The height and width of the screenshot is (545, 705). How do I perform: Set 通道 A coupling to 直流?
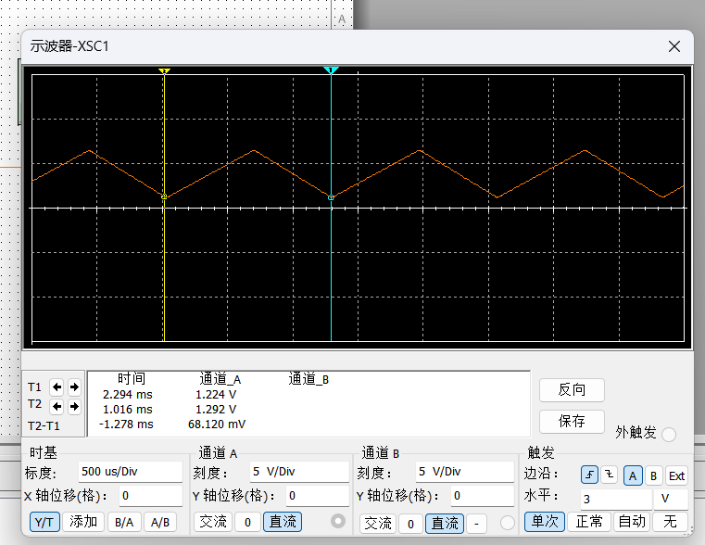pos(283,522)
